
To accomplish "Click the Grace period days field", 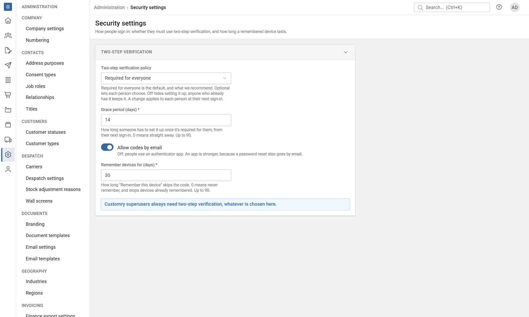I will (166, 120).
